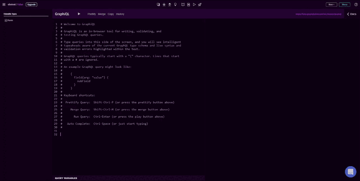Click the database icon

click(x=189, y=4)
